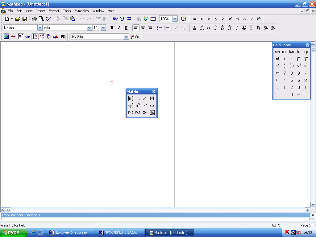Toggle italic formatting
This screenshot has width=316, height=237.
point(119,27)
